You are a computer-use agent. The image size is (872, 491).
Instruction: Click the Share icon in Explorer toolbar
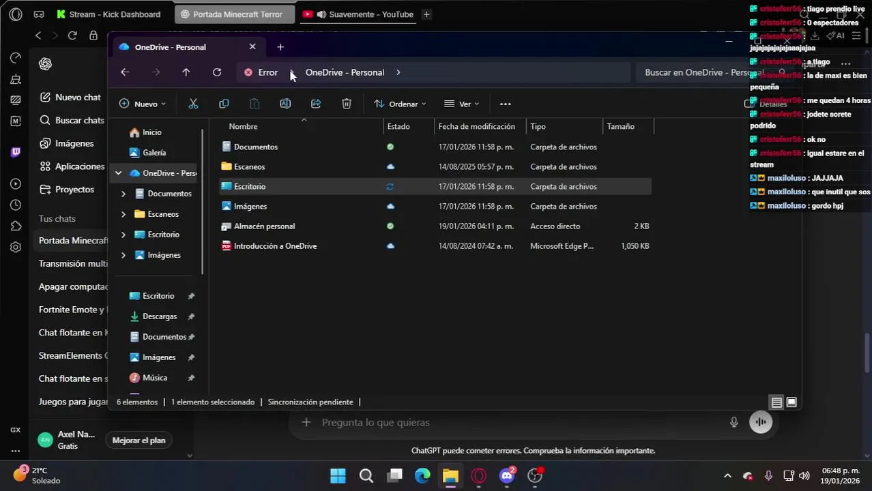tap(316, 104)
